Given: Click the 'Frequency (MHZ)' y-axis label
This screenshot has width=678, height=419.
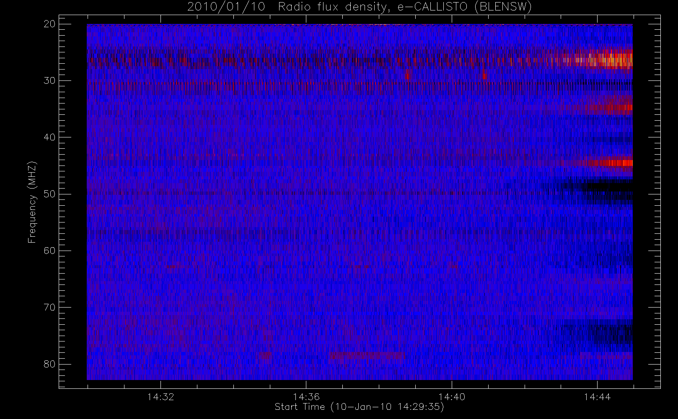Looking at the screenshot, I should (x=32, y=202).
